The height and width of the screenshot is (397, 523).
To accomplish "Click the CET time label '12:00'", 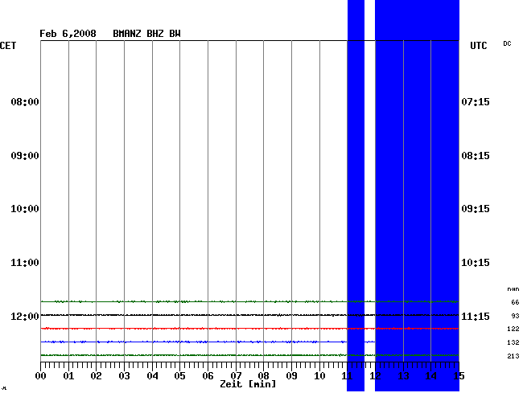I will click(x=25, y=316).
